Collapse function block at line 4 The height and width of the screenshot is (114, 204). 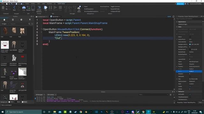(x=41, y=29)
